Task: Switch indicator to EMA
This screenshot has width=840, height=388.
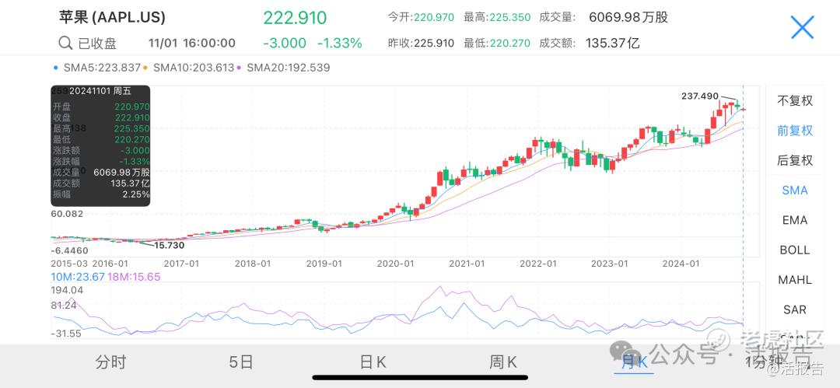Action: [x=795, y=220]
